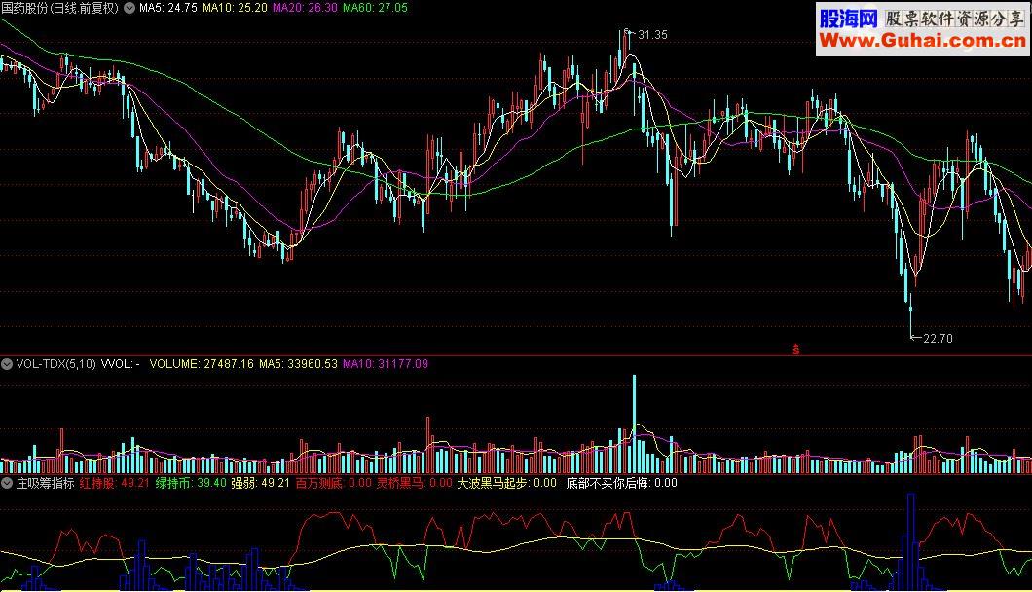
Task: Select the MA60: 27.05 label
Action: click(375, 8)
